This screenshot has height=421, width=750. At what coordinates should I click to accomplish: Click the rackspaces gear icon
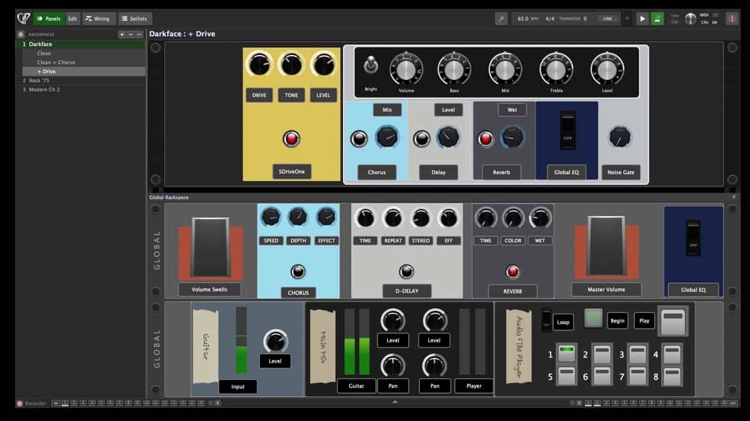[21, 34]
